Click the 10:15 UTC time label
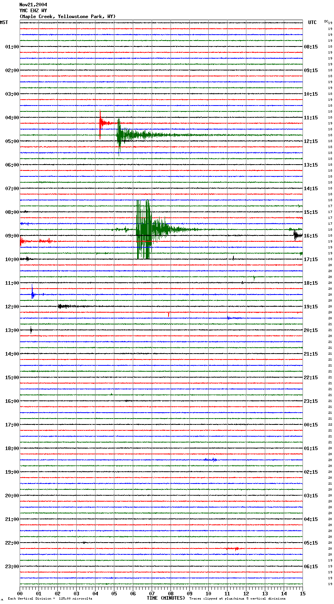 [311, 94]
